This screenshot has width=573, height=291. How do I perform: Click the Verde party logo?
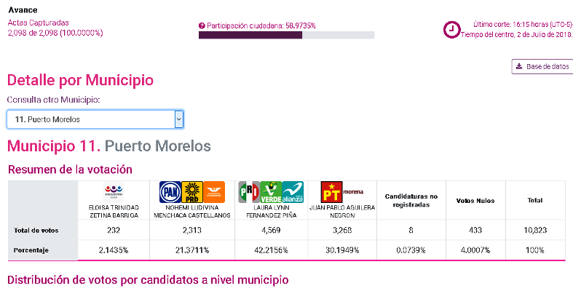point(271,192)
